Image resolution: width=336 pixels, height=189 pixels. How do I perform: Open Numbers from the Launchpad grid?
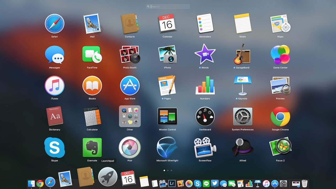(x=205, y=86)
